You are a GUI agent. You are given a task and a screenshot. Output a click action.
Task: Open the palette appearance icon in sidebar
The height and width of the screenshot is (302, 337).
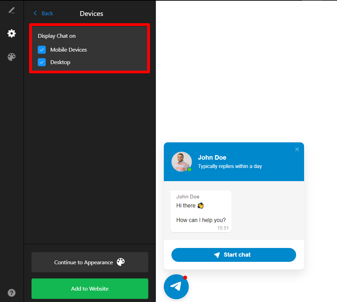[12, 57]
